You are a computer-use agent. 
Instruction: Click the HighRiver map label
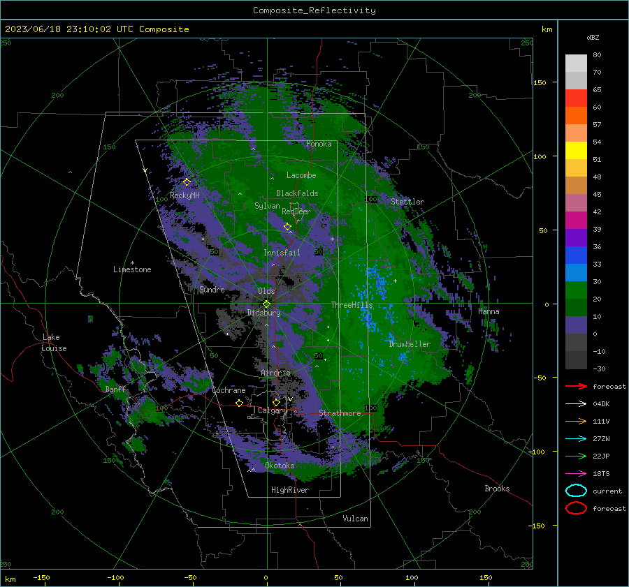click(290, 490)
